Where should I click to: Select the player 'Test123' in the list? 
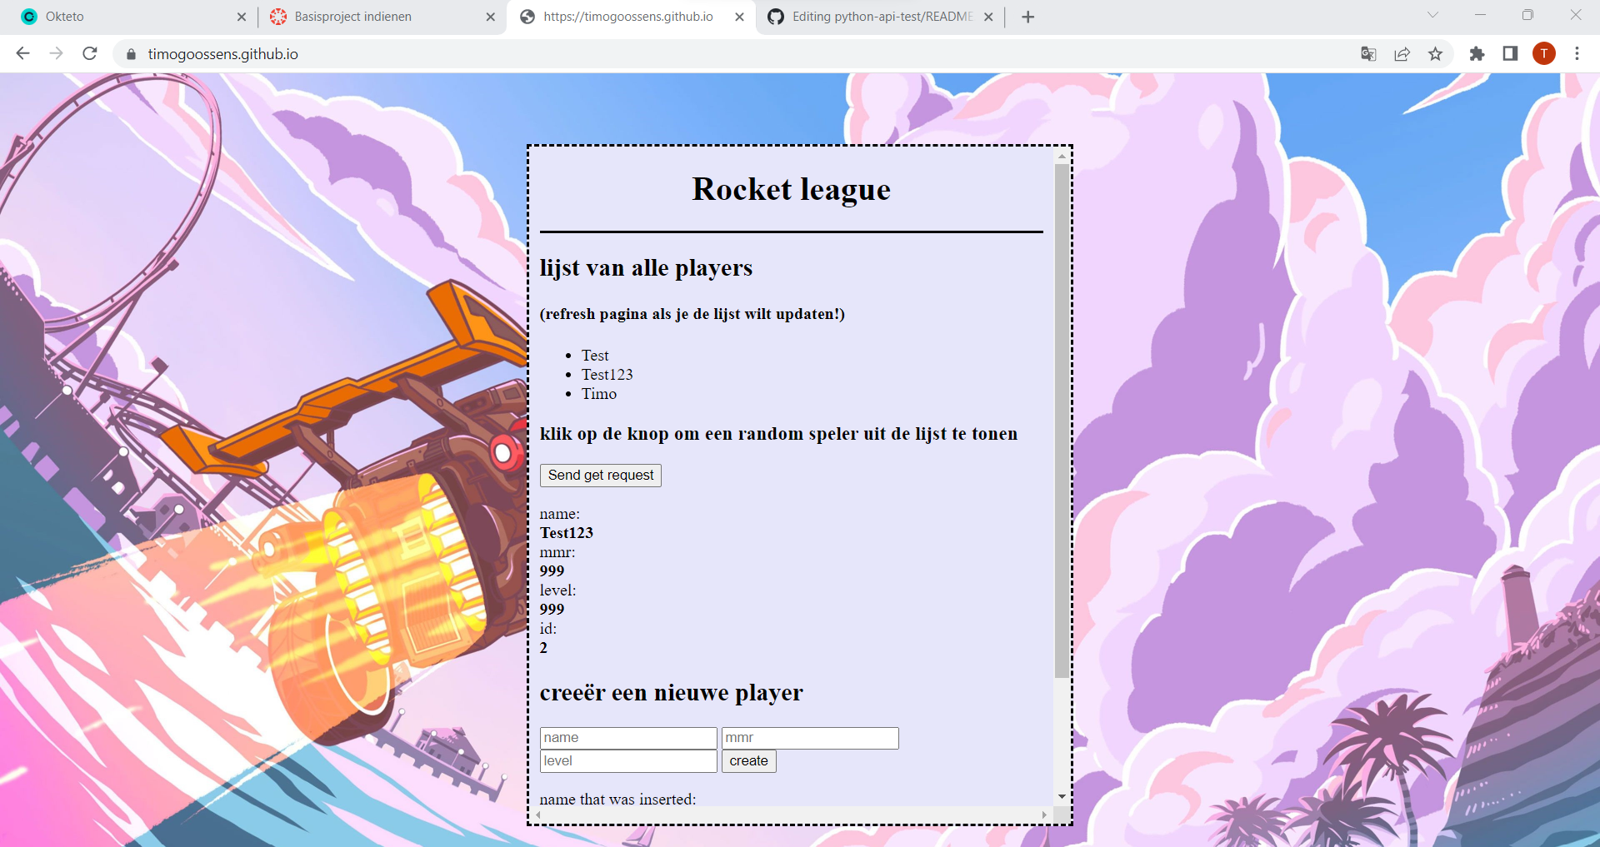tap(607, 375)
